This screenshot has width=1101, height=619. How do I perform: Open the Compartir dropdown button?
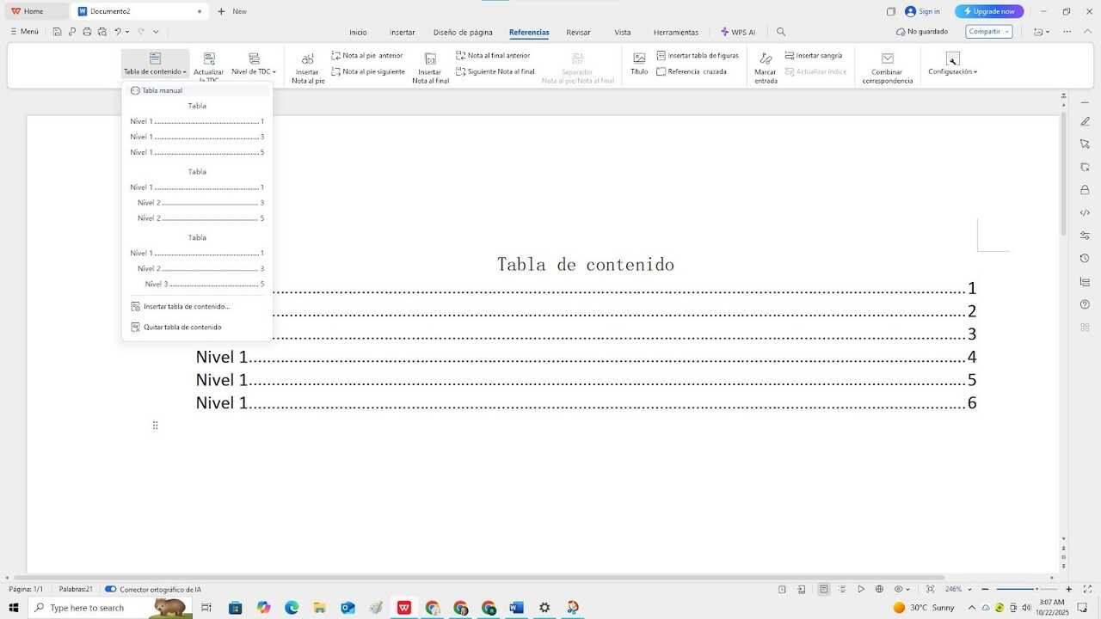tap(988, 32)
